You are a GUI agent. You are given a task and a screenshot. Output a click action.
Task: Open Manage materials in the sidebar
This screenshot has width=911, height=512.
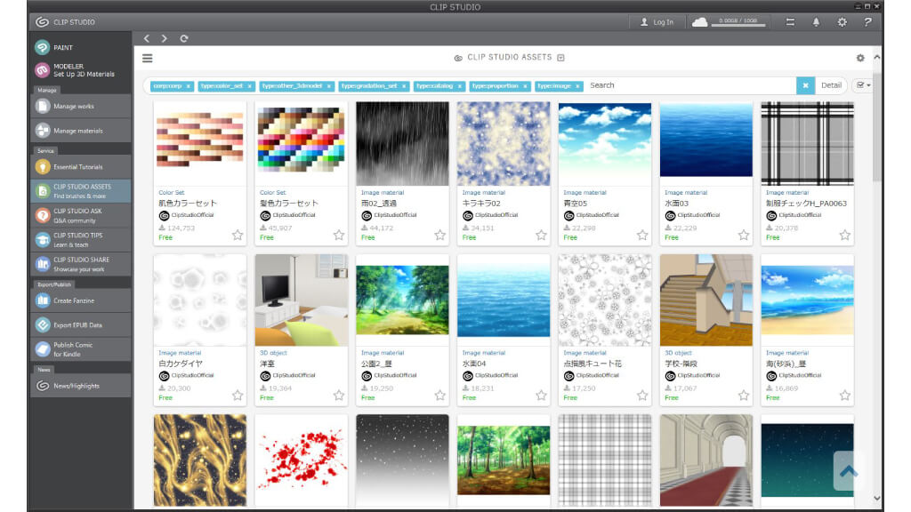[x=78, y=131]
